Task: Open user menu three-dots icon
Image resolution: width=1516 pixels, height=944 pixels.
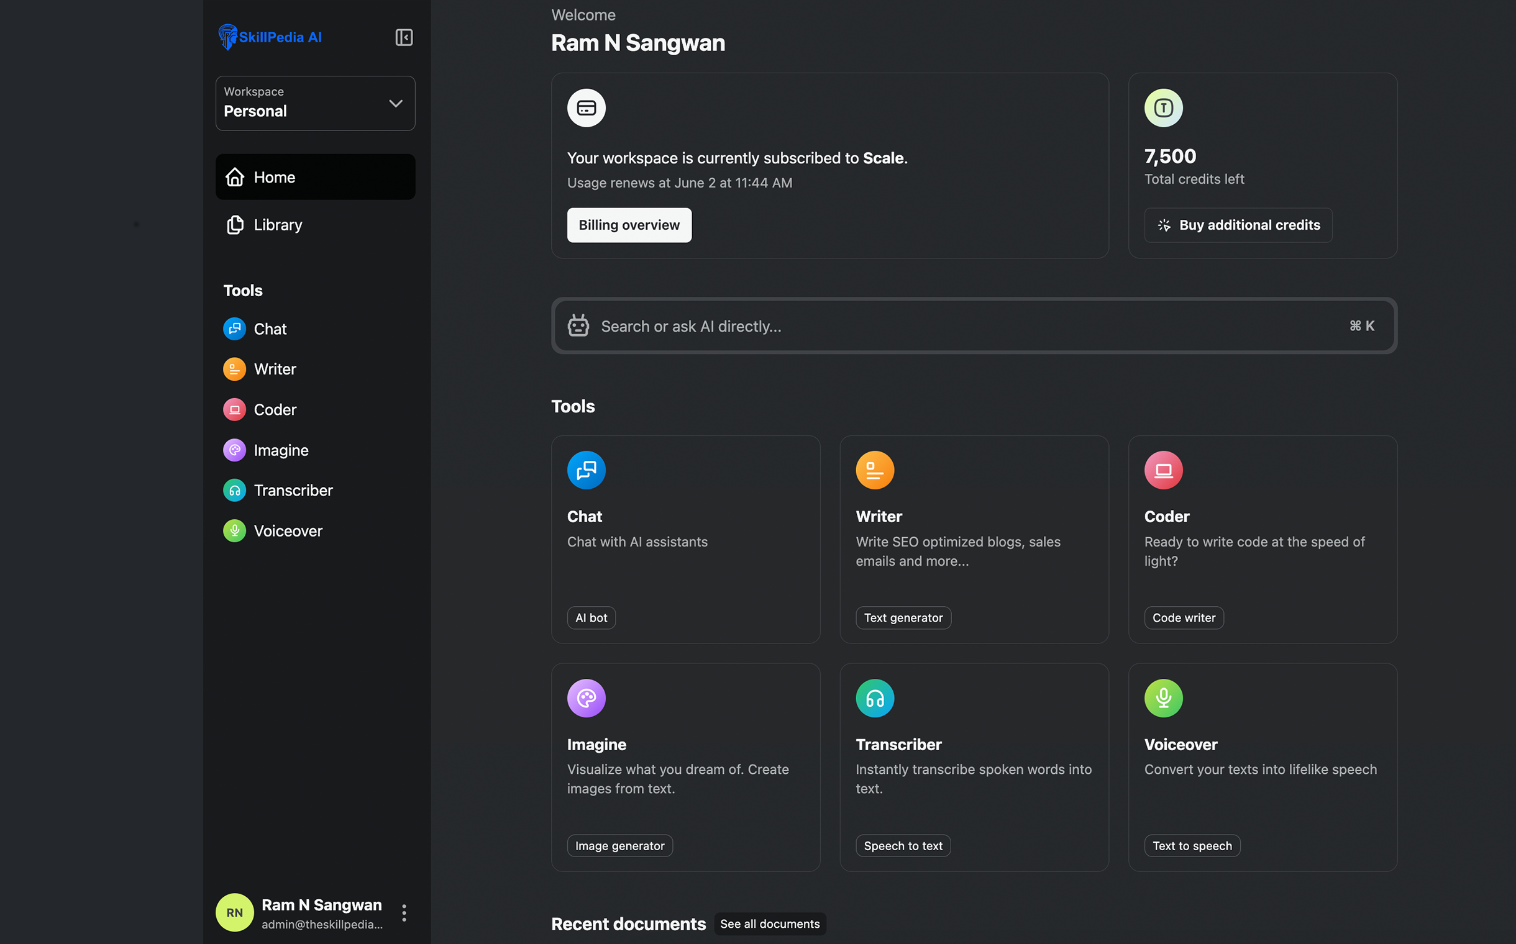Action: coord(404,914)
